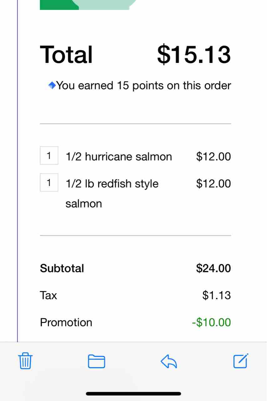This screenshot has width=267, height=401.
Task: Tap the Tax label
Action: coord(49,295)
